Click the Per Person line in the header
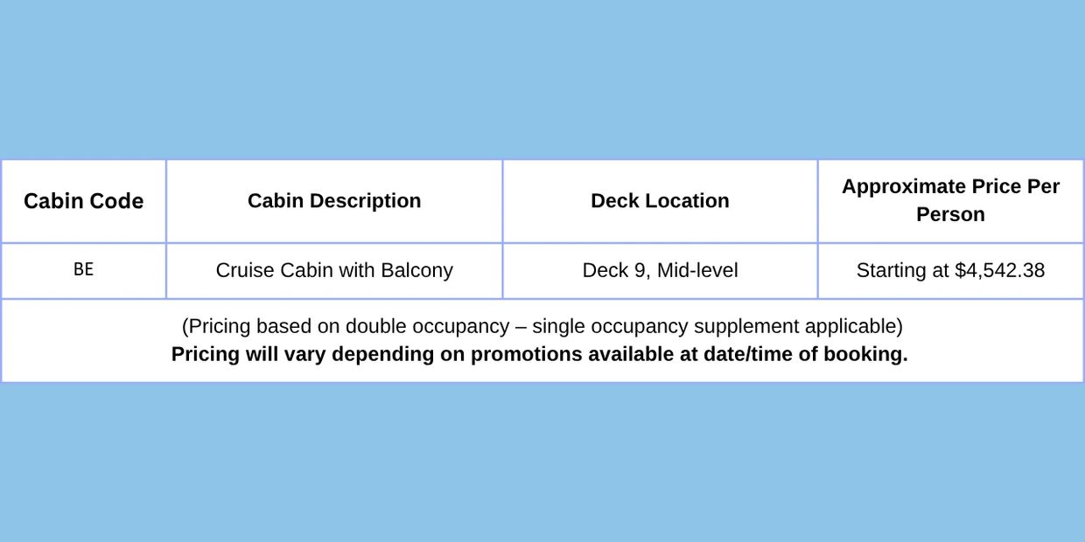1085x542 pixels. (x=950, y=214)
